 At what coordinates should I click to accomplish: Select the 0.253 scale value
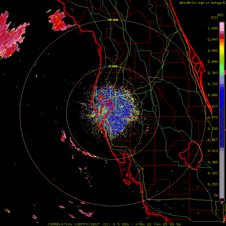[x=213, y=184]
